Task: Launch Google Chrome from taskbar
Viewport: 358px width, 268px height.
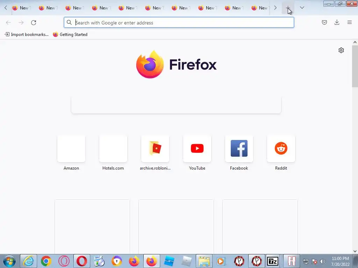Action: 46,261
